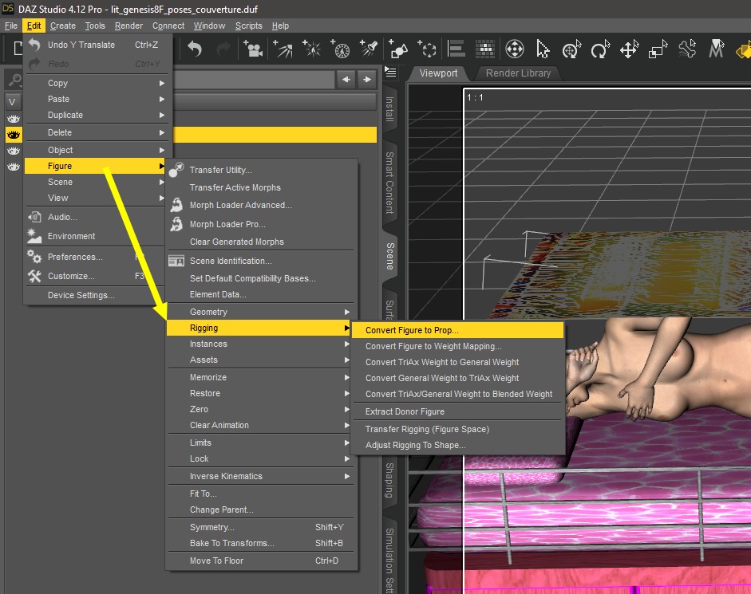The height and width of the screenshot is (594, 751).
Task: Click the Create New Distant Light icon
Action: pyautogui.click(x=283, y=49)
